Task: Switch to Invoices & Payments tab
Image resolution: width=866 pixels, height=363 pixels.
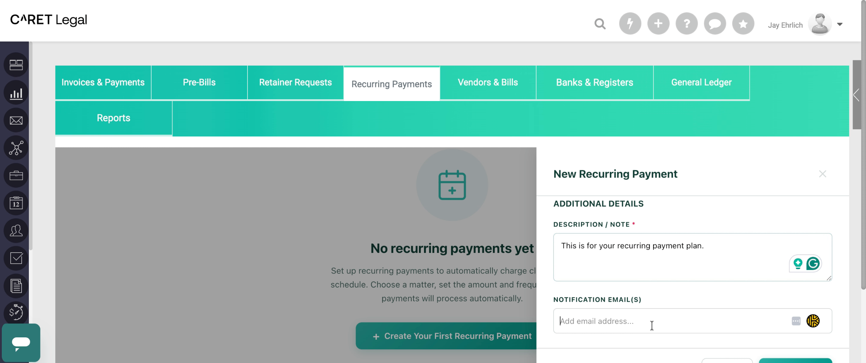Action: (x=103, y=82)
